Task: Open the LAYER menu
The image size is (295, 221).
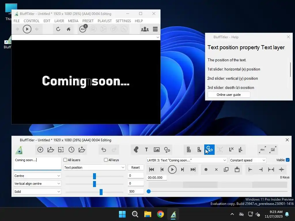Action: click(59, 21)
